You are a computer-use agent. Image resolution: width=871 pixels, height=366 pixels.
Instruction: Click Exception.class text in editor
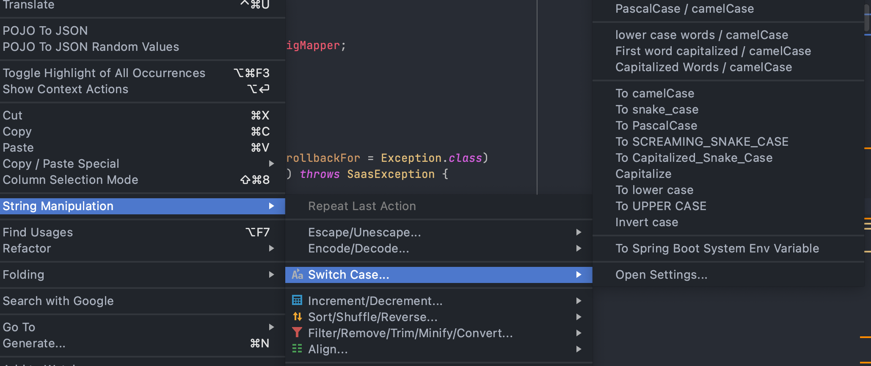(431, 158)
